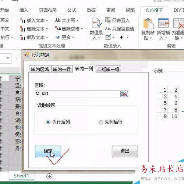Add a new sheet with the plus icon

[49, 176]
